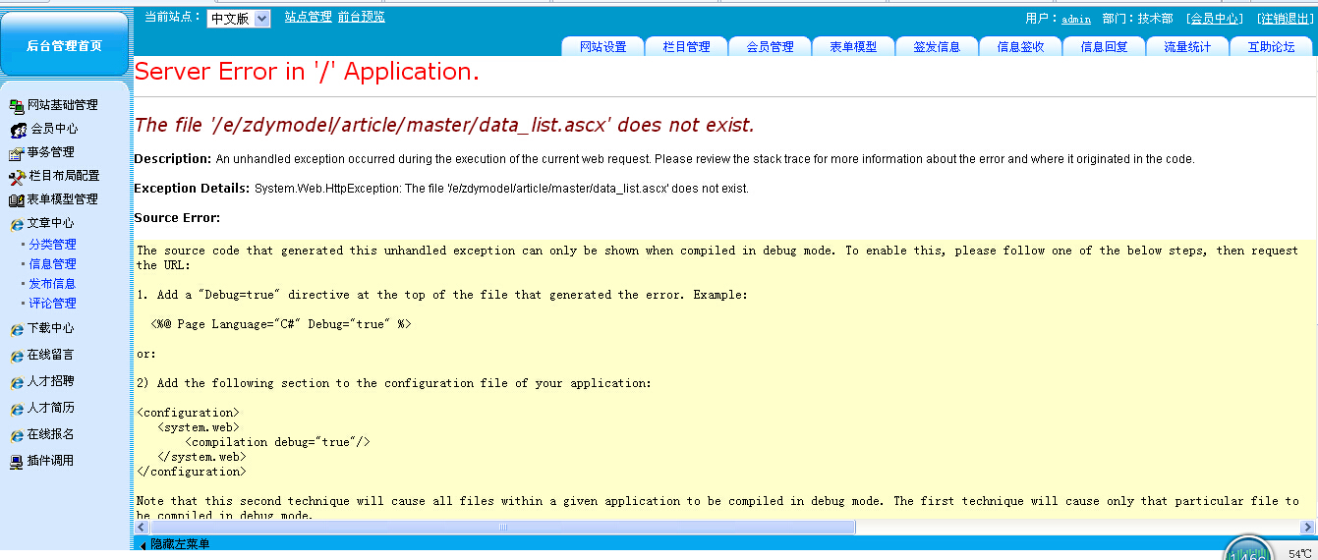The width and height of the screenshot is (1318, 560).
Task: Click the 在线留言 icon in sidebar
Action: coord(16,356)
